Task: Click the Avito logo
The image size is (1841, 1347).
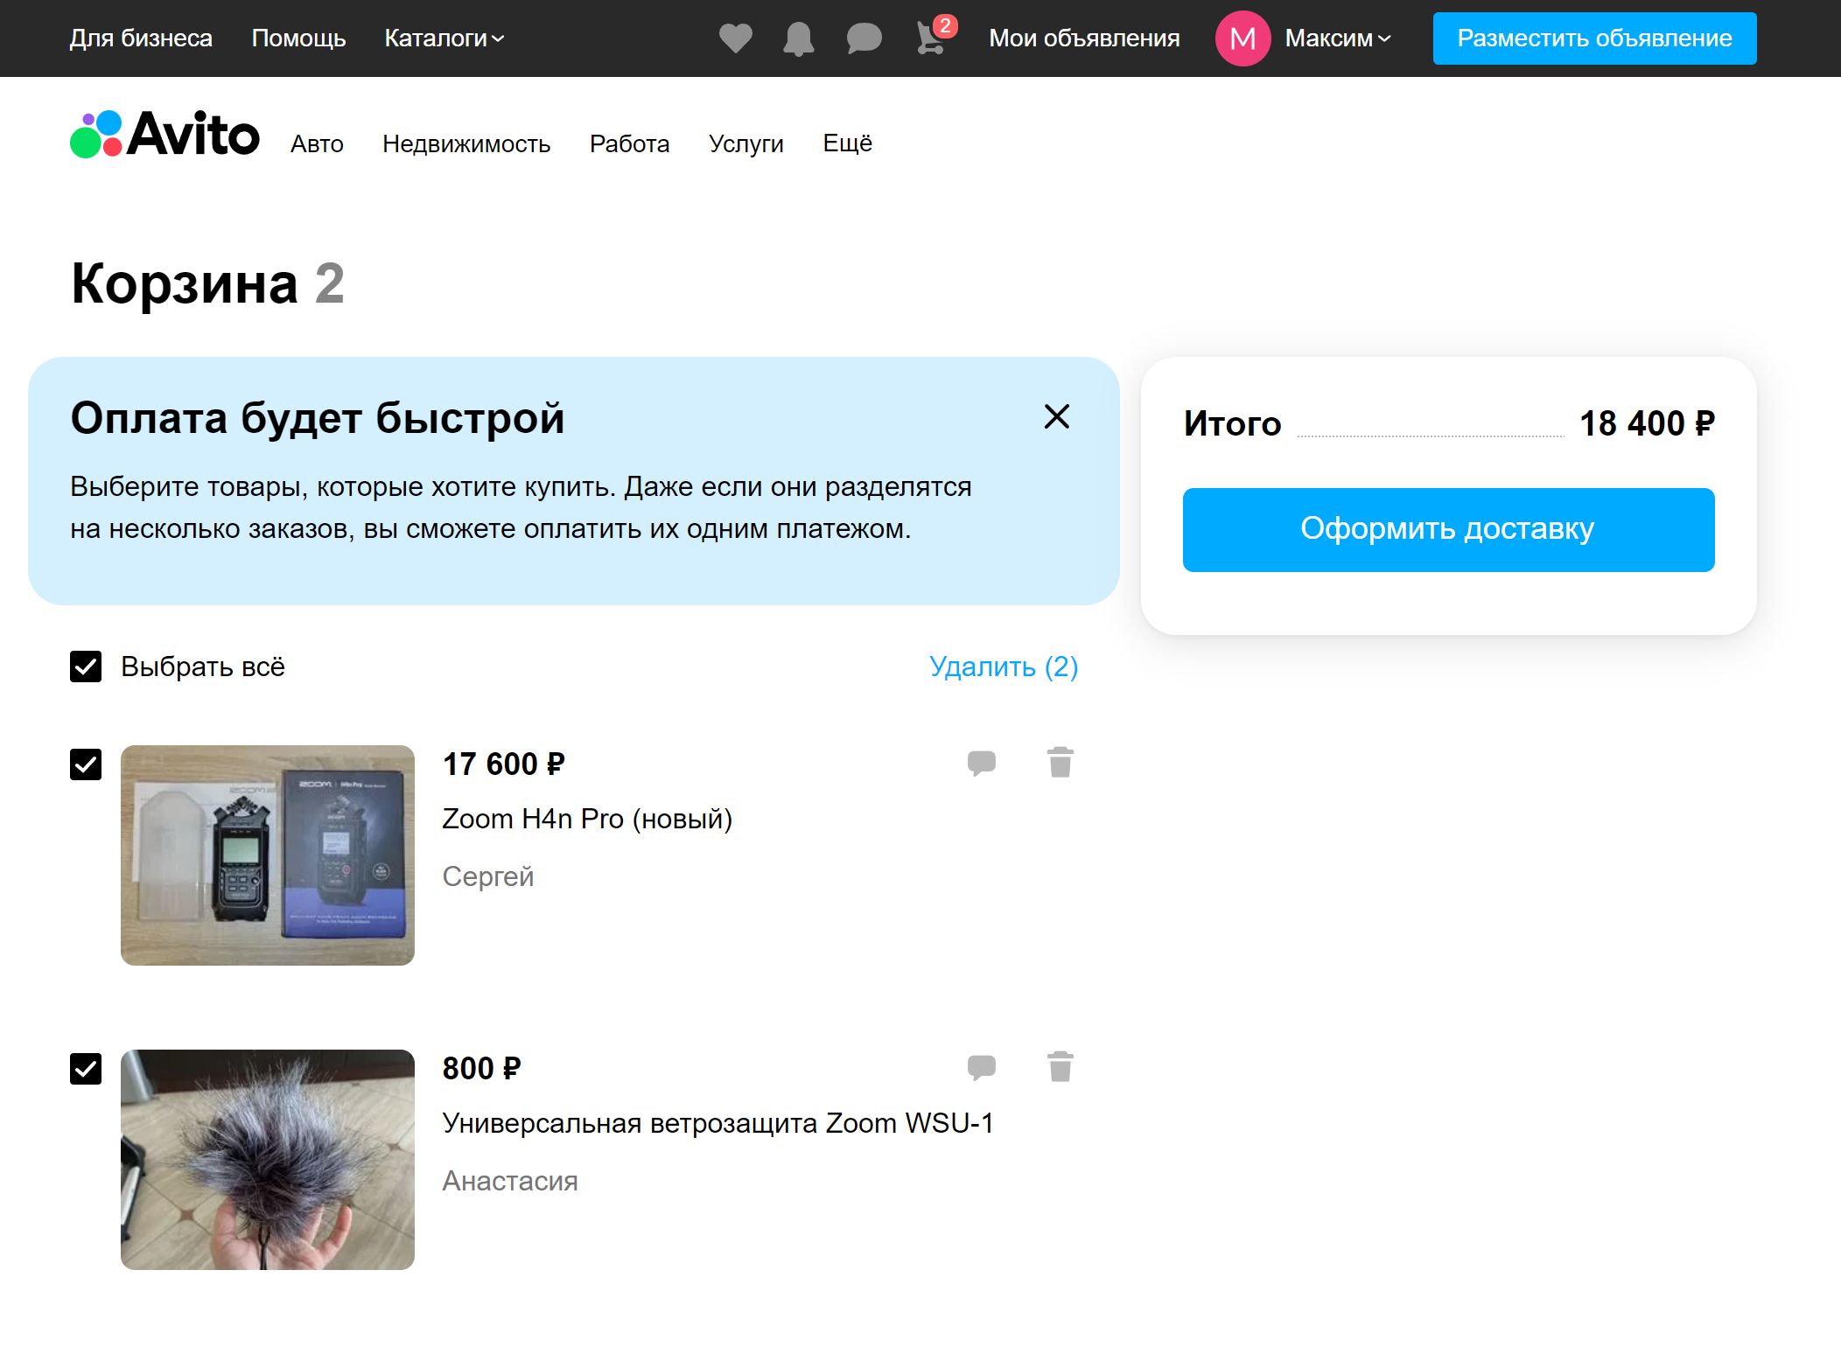Action: click(164, 134)
